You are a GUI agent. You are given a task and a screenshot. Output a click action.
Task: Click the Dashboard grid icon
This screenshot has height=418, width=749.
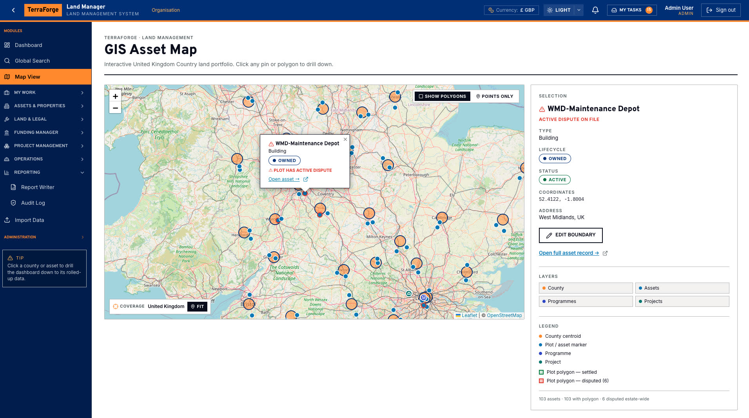(x=7, y=45)
